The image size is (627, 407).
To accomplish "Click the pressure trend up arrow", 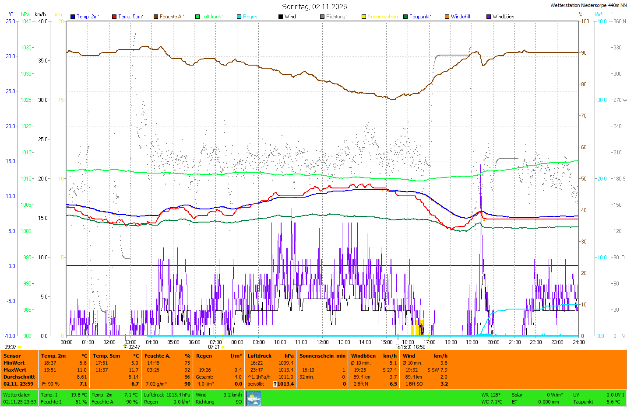I will 275,384.
